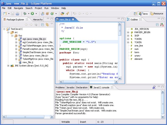Clear the JavaCC console with eraser icon
This screenshot has height=125, width=167.
click(x=154, y=87)
